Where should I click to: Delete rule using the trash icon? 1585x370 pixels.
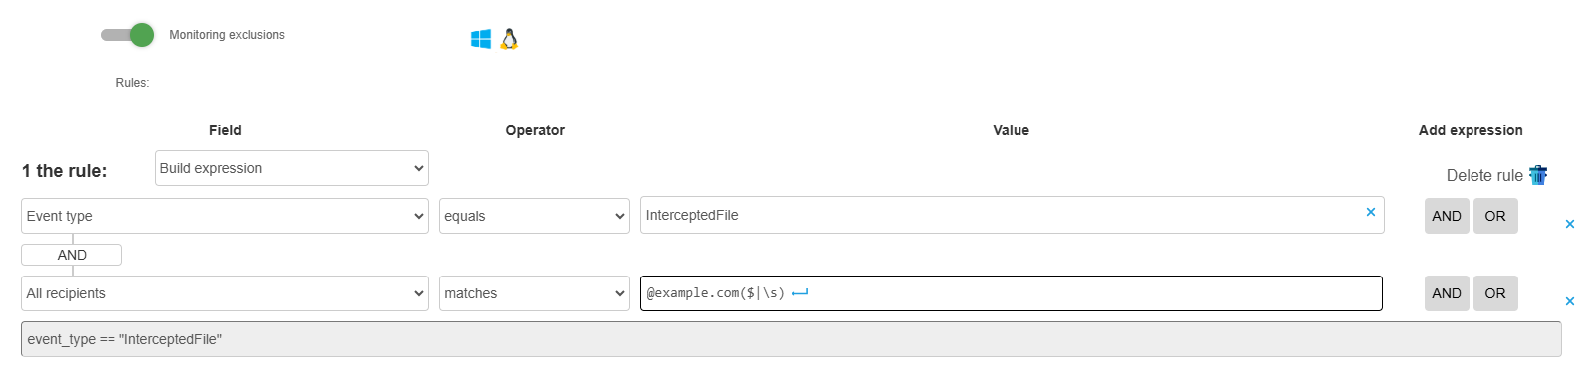pos(1538,175)
